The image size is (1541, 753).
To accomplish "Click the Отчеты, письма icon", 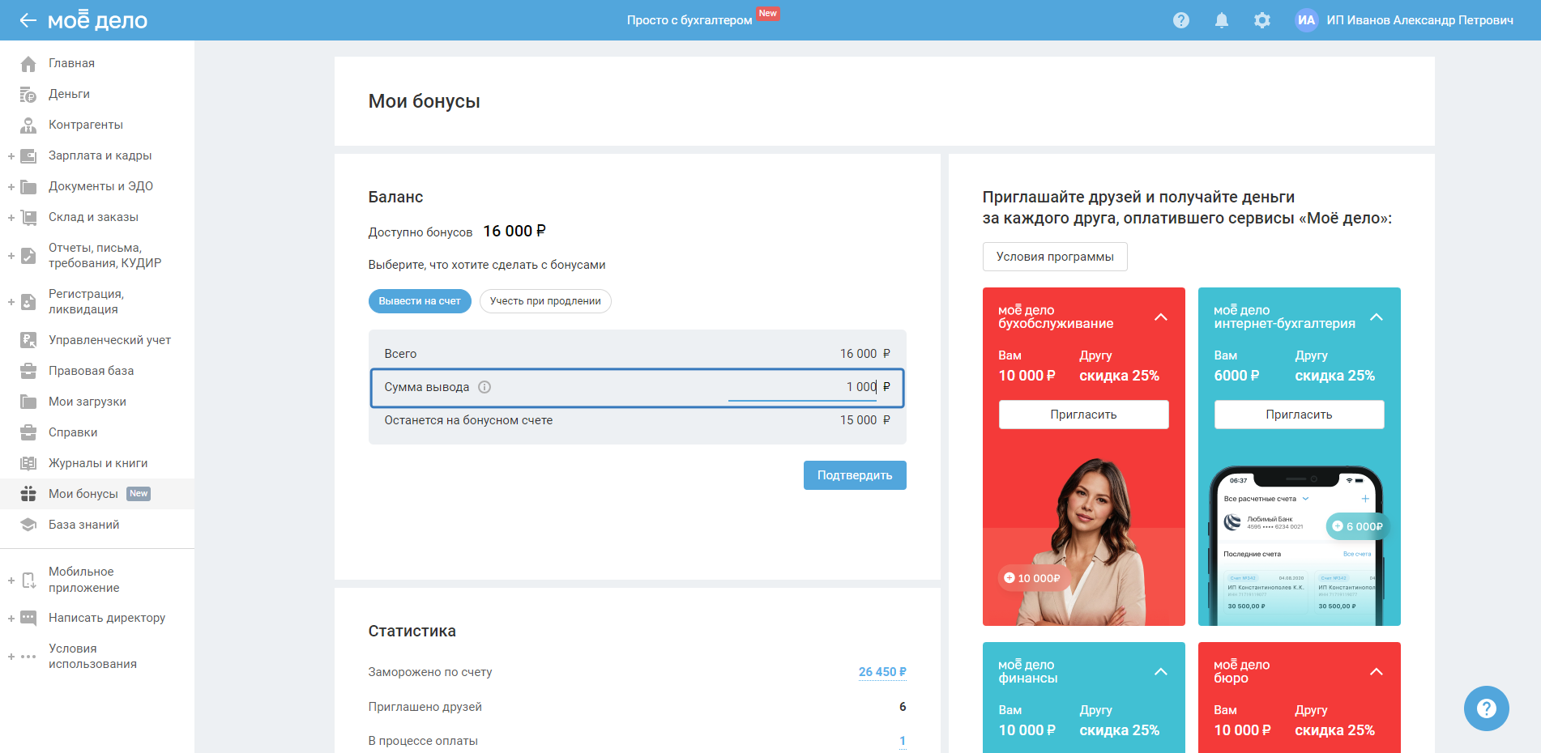I will 28,256.
